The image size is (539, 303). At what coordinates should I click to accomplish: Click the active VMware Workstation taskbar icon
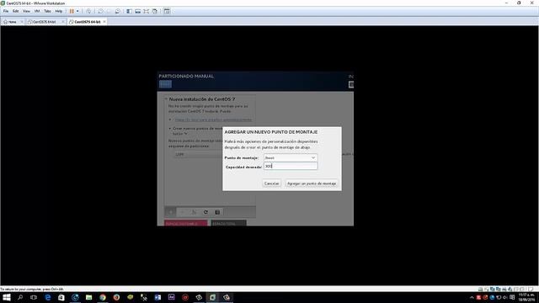click(x=213, y=297)
